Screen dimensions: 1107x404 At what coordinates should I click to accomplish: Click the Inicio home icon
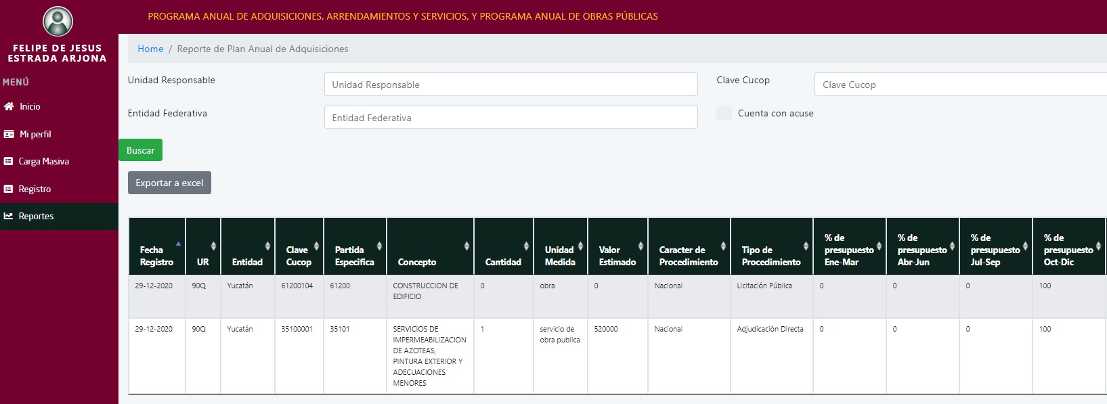pos(9,106)
